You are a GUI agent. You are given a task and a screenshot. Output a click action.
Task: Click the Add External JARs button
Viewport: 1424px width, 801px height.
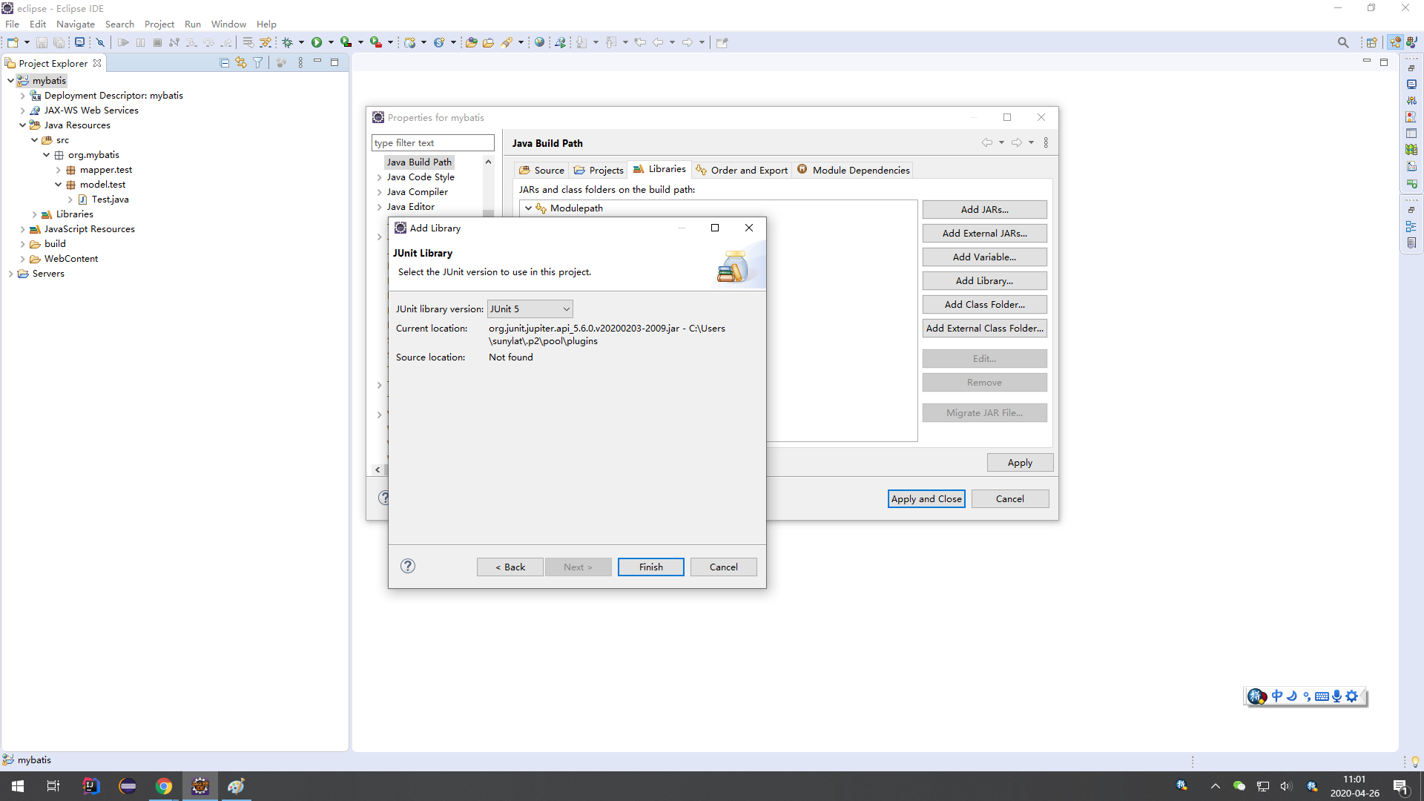pos(984,233)
